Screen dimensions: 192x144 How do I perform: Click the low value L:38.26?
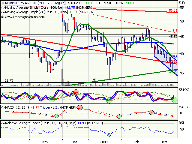point(117,3)
